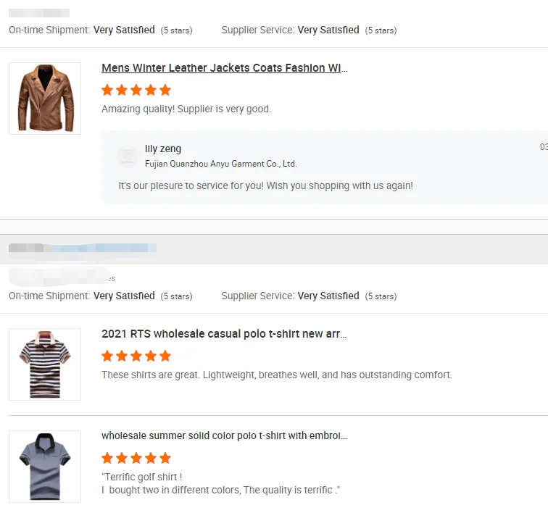
Task: Open the striped polo shirt thumbnail
Action: pos(45,364)
